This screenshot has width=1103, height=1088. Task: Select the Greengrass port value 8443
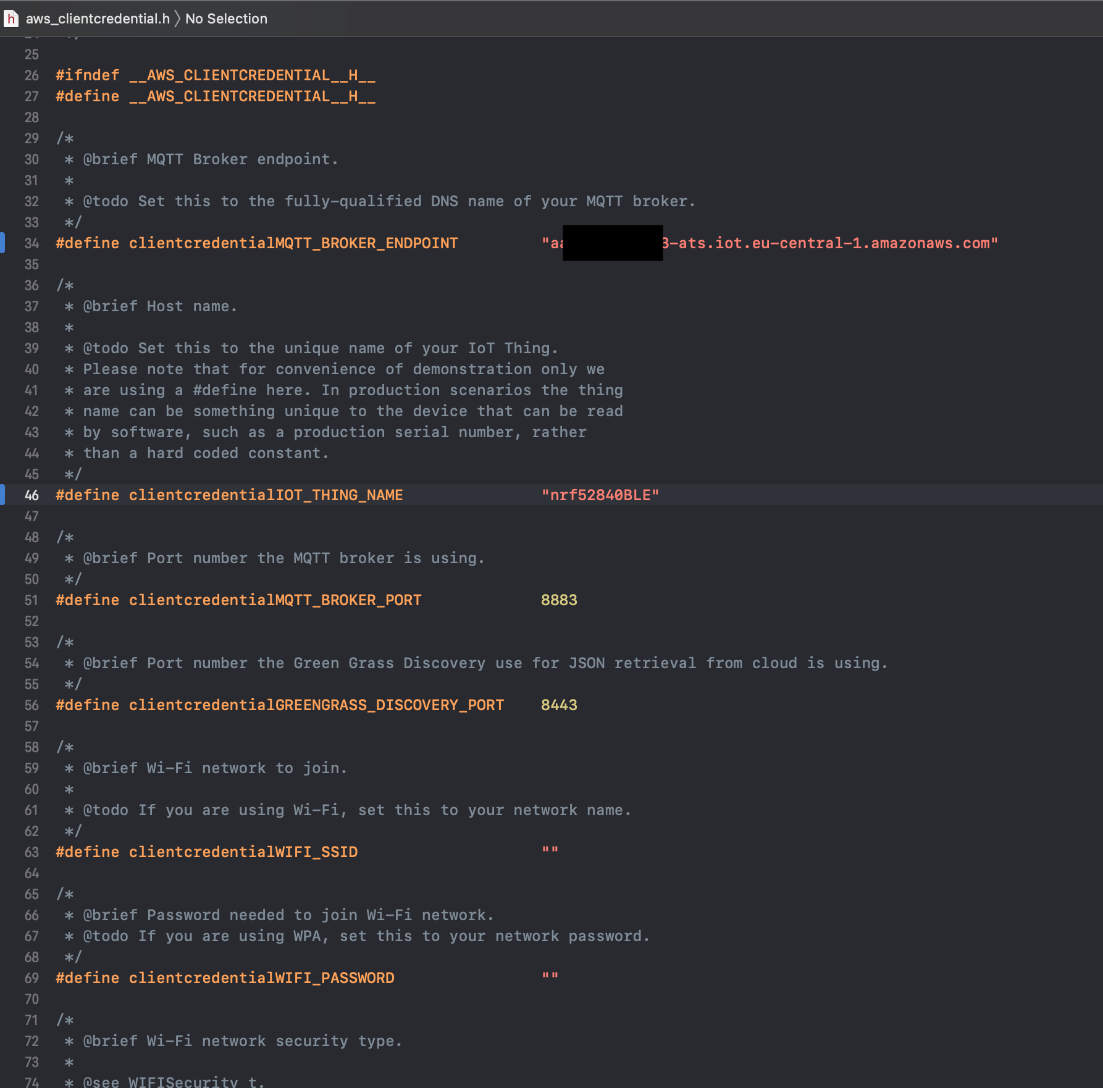click(x=559, y=705)
